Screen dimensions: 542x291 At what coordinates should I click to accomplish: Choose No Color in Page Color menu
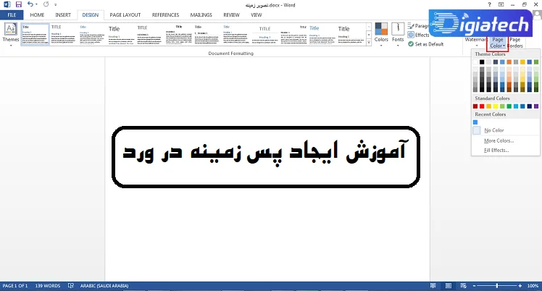pos(505,130)
